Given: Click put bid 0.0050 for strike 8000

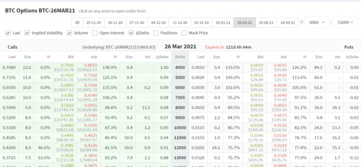Looking at the screenshot, I should [x=257, y=105].
